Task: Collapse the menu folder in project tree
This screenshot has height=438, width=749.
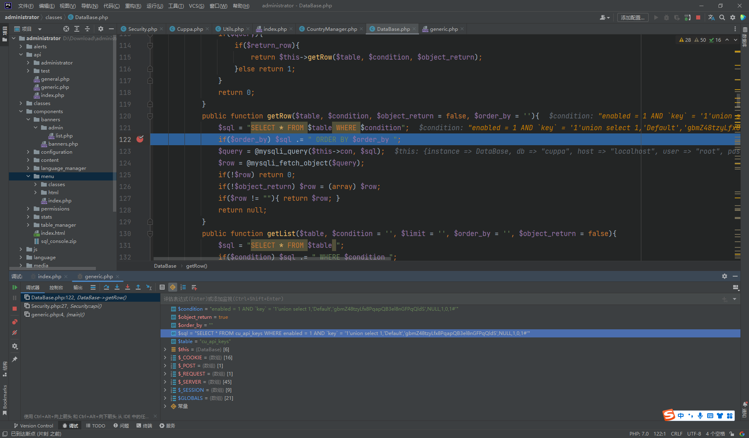Action: click(x=28, y=176)
